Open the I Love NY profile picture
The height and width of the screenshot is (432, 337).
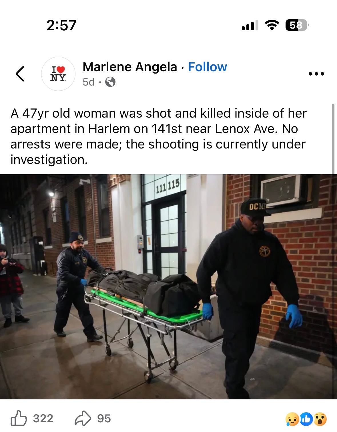pyautogui.click(x=58, y=74)
